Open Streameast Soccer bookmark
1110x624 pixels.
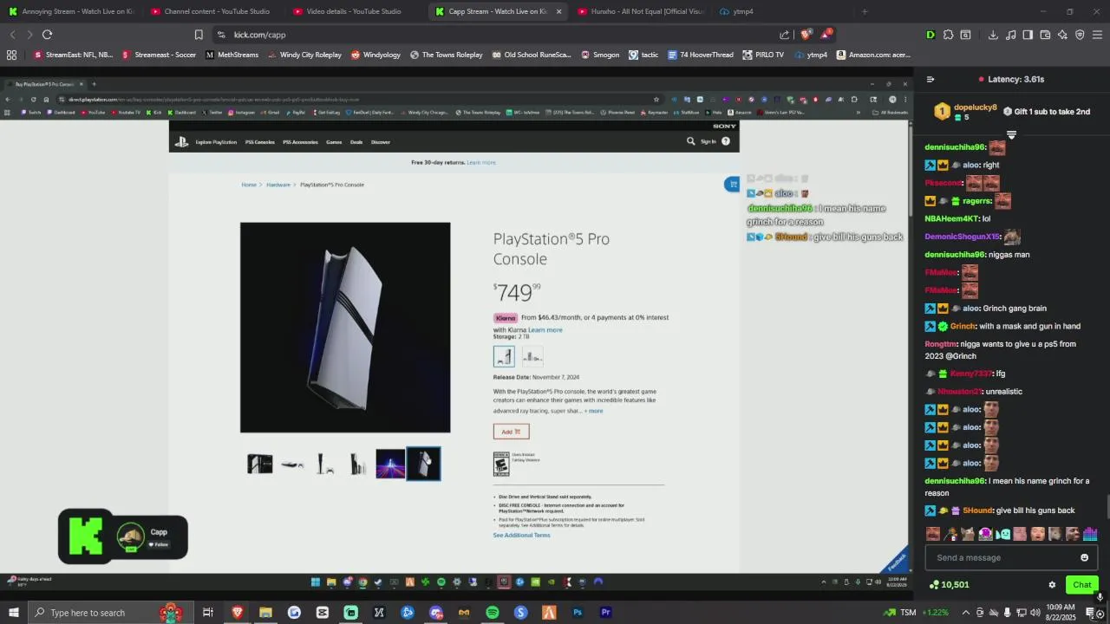point(159,55)
